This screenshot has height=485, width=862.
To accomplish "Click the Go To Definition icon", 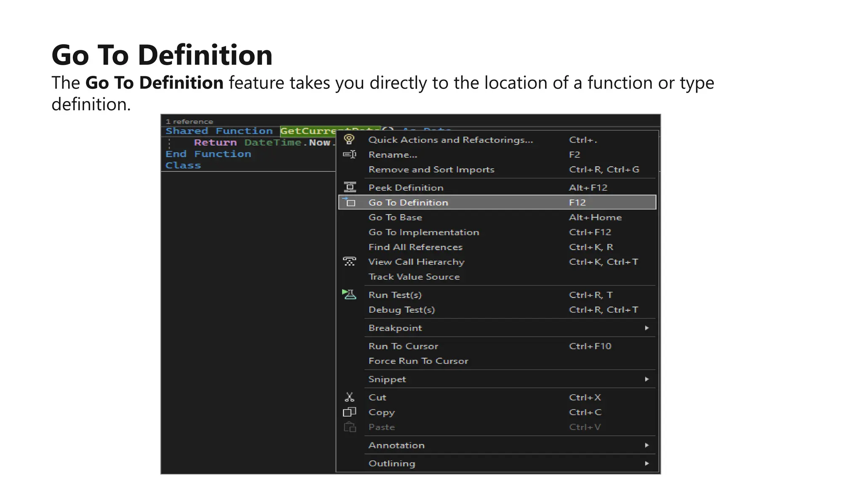I will coord(349,202).
